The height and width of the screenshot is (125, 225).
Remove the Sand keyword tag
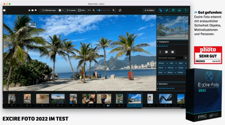[165, 72]
